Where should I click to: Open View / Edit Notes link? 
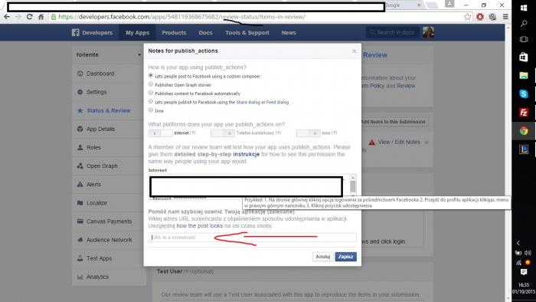[x=399, y=142]
